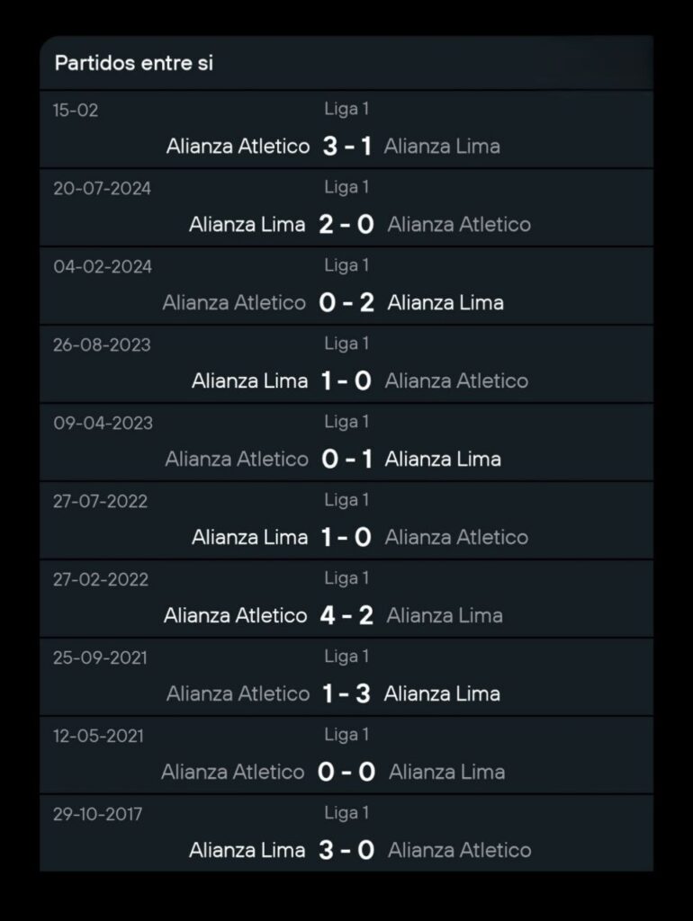Select Alianza Atletico in the 27-02-2022 match
The image size is (693, 921).
point(235,615)
